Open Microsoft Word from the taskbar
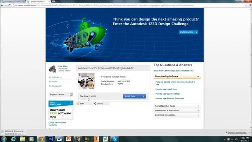 click(x=59, y=139)
